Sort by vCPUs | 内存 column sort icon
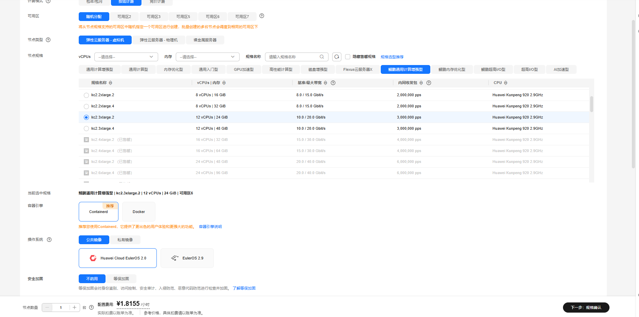Screen dimensions: 639x317 (224, 83)
